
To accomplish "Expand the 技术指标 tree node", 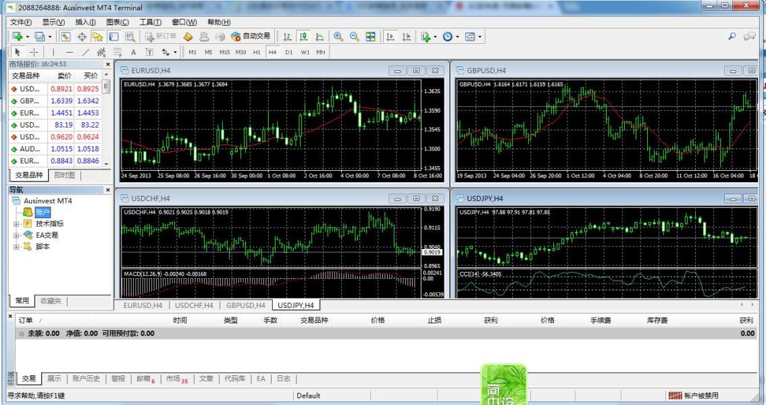I will (x=16, y=223).
